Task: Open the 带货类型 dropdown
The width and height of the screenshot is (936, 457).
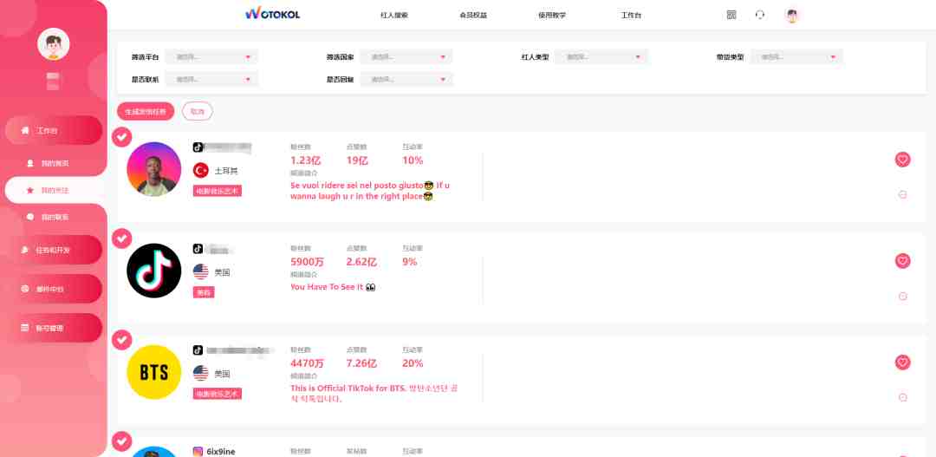Action: 796,56
